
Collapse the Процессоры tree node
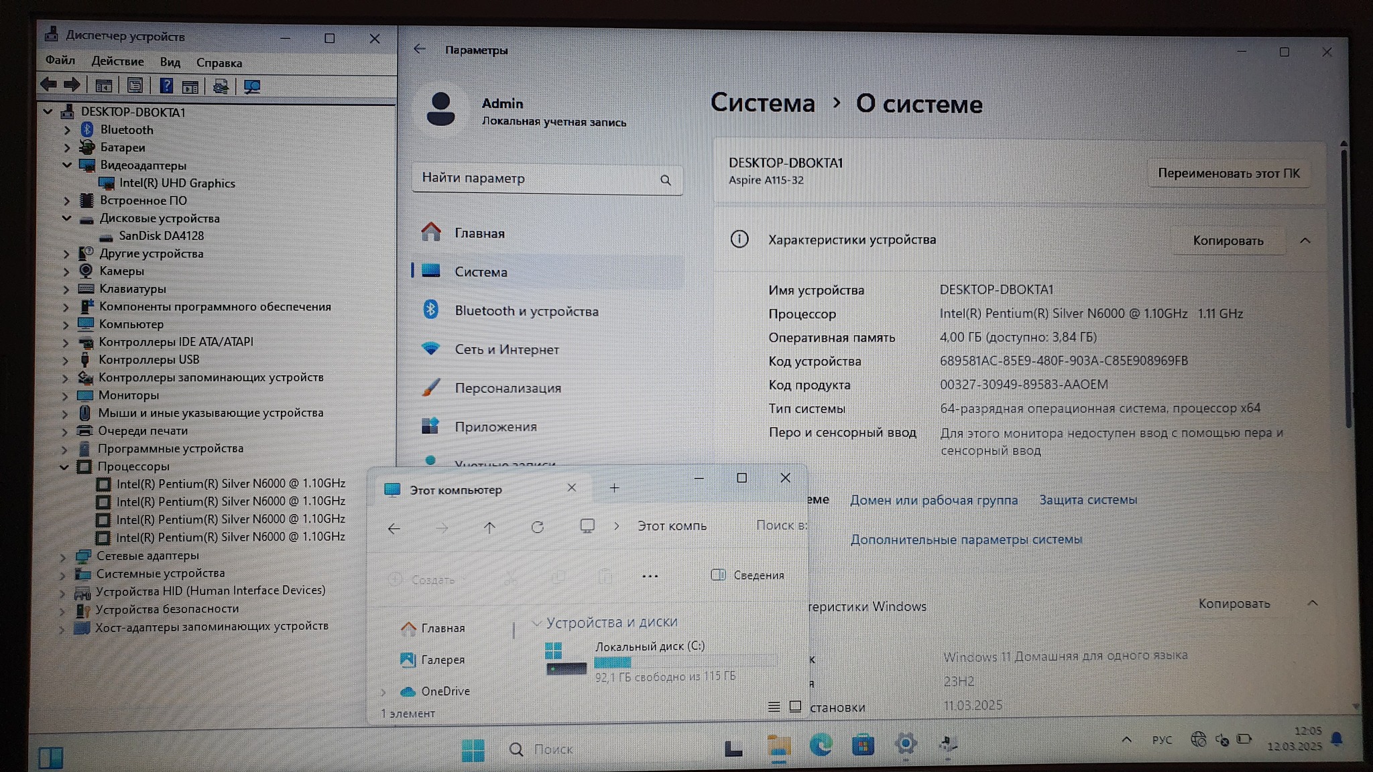coord(64,467)
